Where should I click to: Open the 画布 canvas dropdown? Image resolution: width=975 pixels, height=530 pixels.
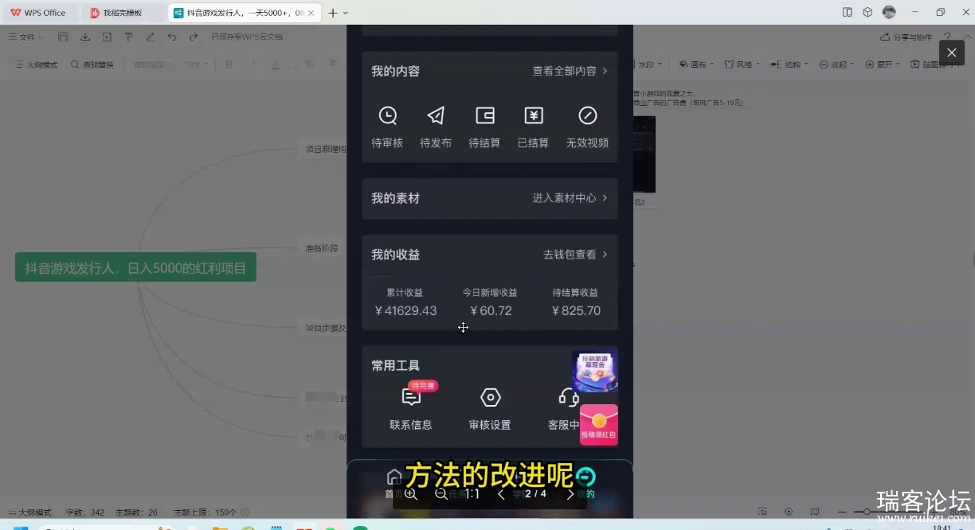pos(696,64)
